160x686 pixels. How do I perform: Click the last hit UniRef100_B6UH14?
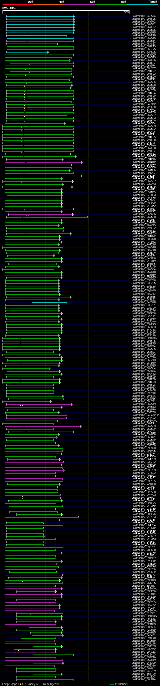coord(144,679)
